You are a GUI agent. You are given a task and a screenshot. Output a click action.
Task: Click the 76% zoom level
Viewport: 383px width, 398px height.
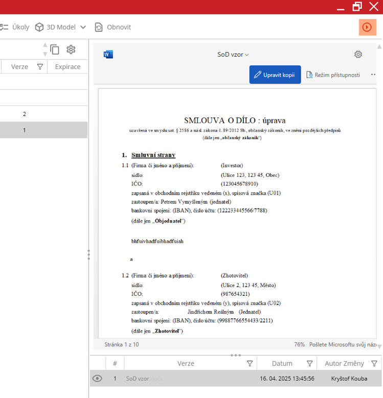299,344
